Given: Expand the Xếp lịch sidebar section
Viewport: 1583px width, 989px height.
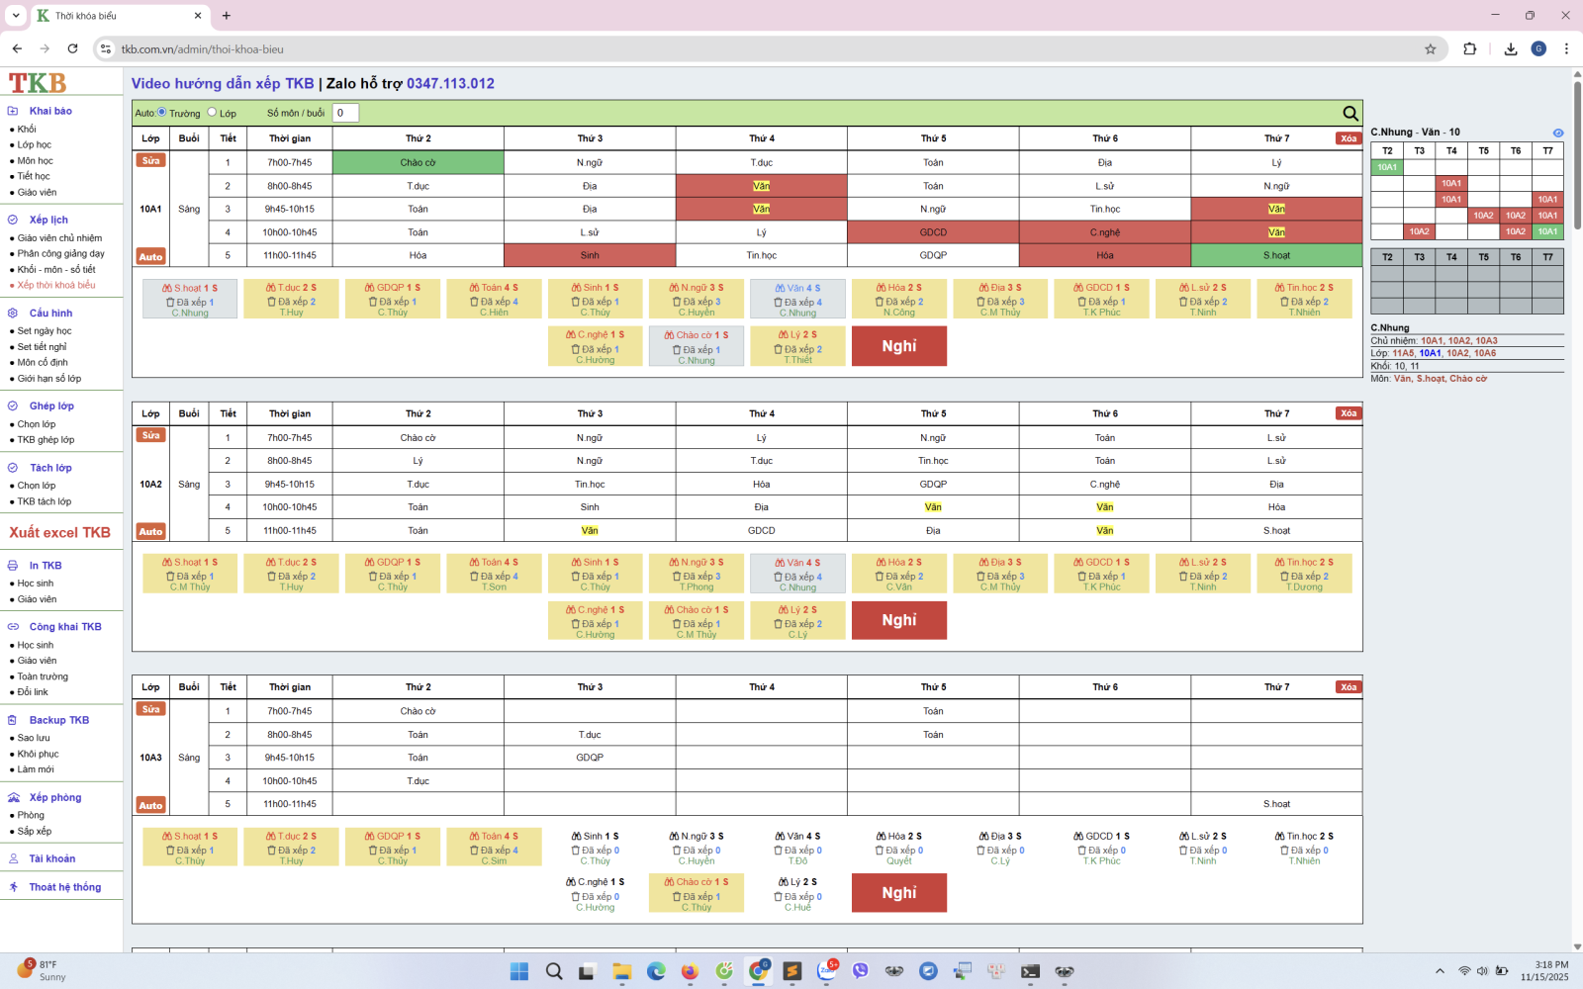Looking at the screenshot, I should (x=47, y=220).
